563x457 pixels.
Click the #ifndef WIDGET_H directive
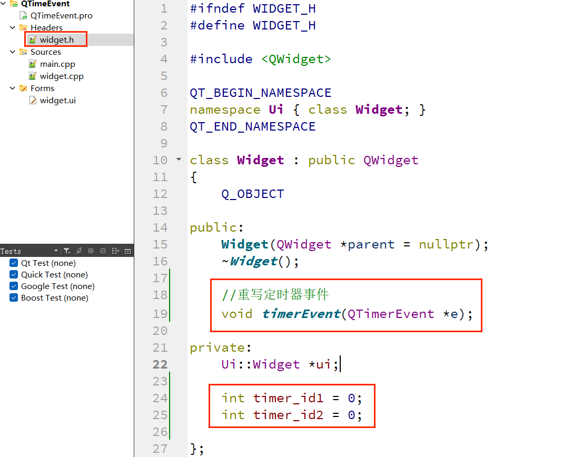pyautogui.click(x=253, y=8)
